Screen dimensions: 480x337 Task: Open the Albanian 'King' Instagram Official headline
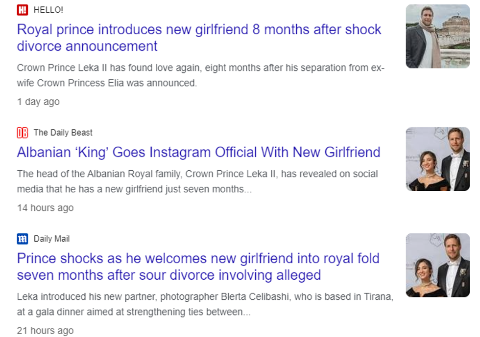(198, 152)
